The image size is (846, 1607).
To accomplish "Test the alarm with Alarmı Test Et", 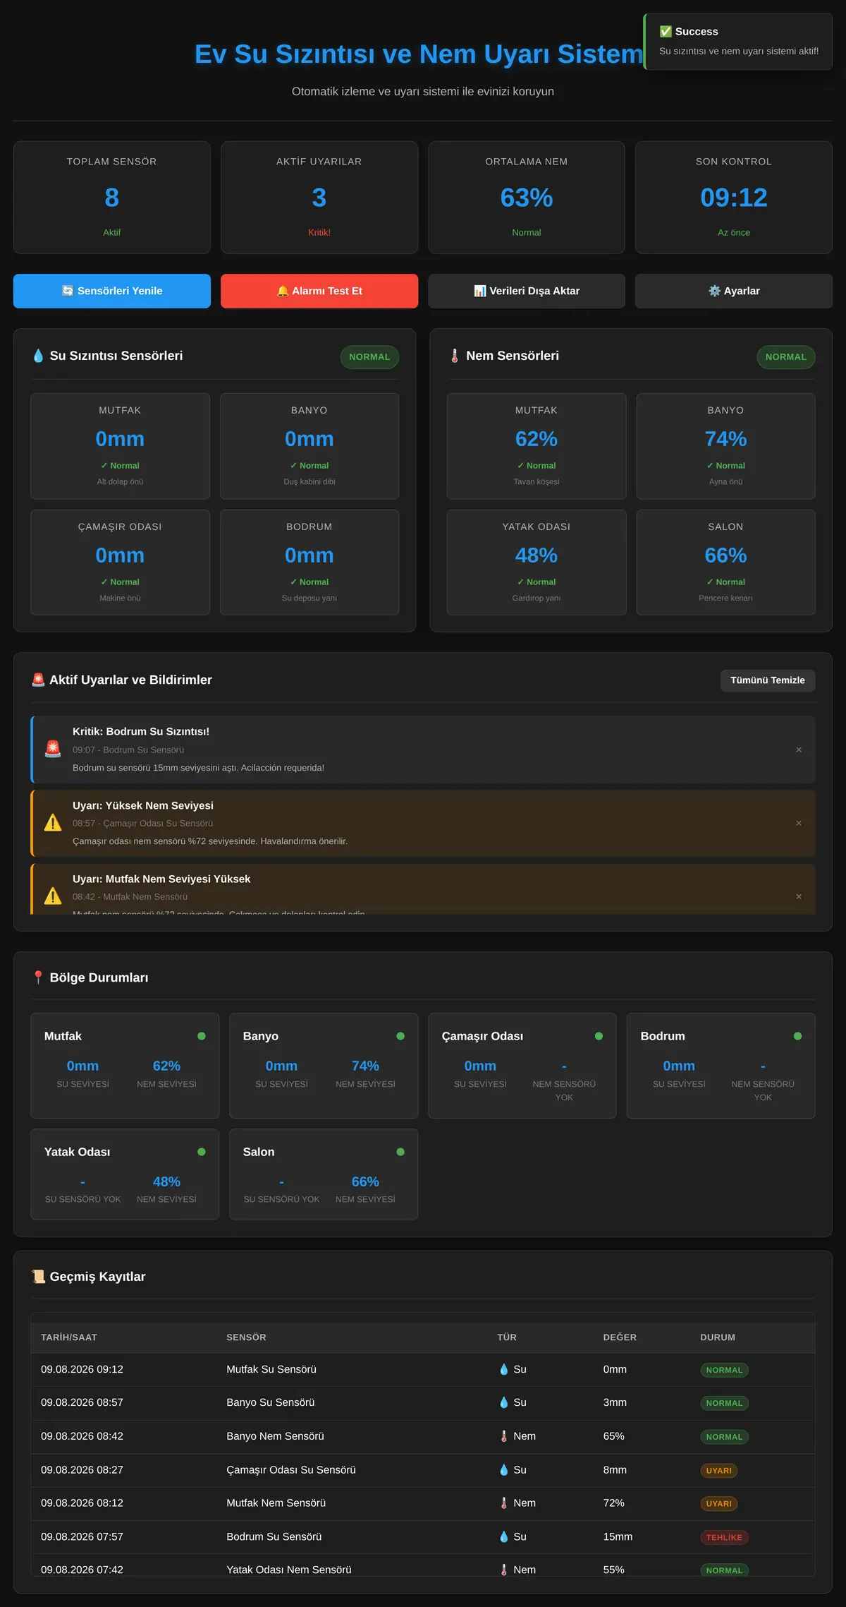I will coord(319,291).
